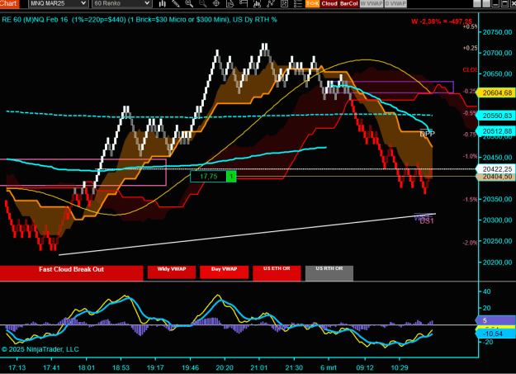Viewport: 516px width, 374px height.
Task: Click the DPP pivot label
Action: (x=427, y=134)
